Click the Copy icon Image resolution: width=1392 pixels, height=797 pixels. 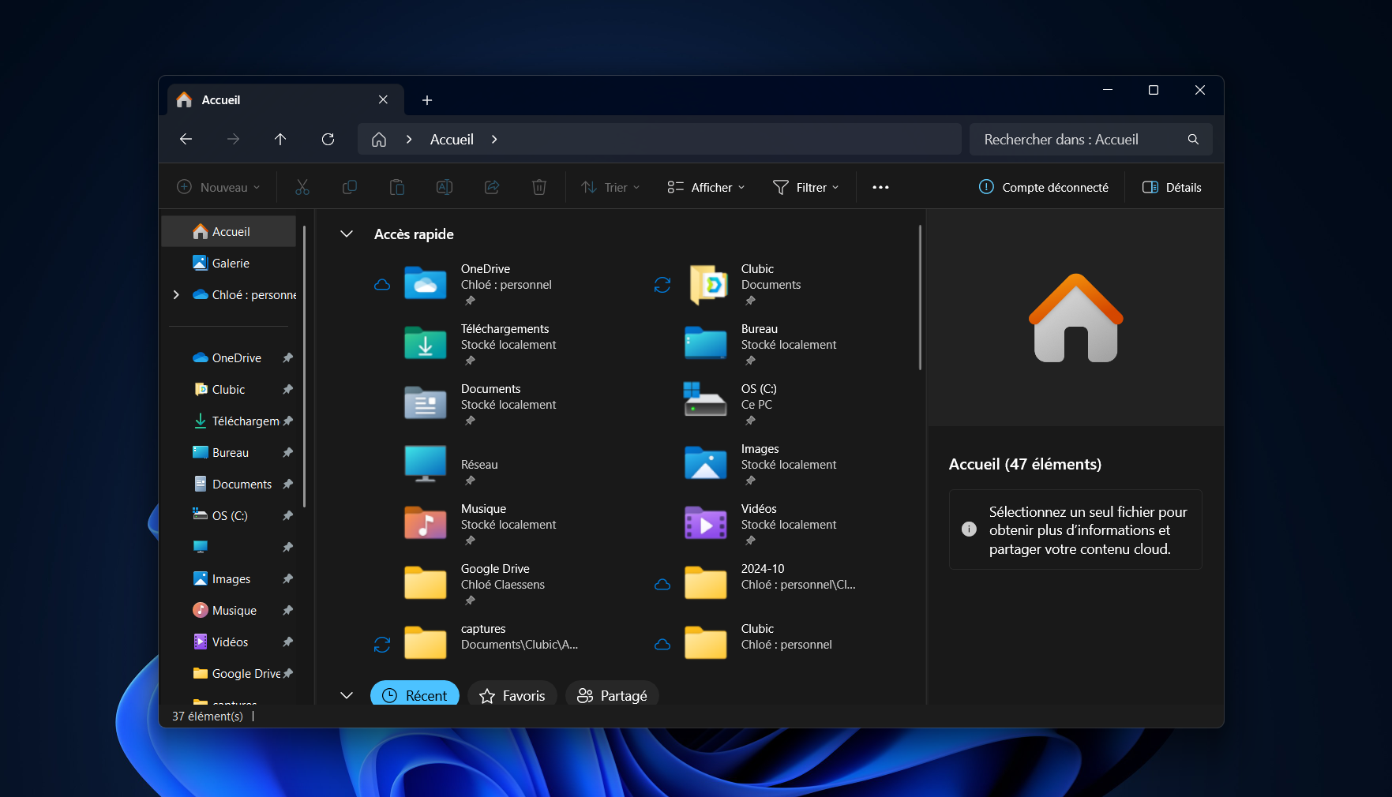click(350, 187)
